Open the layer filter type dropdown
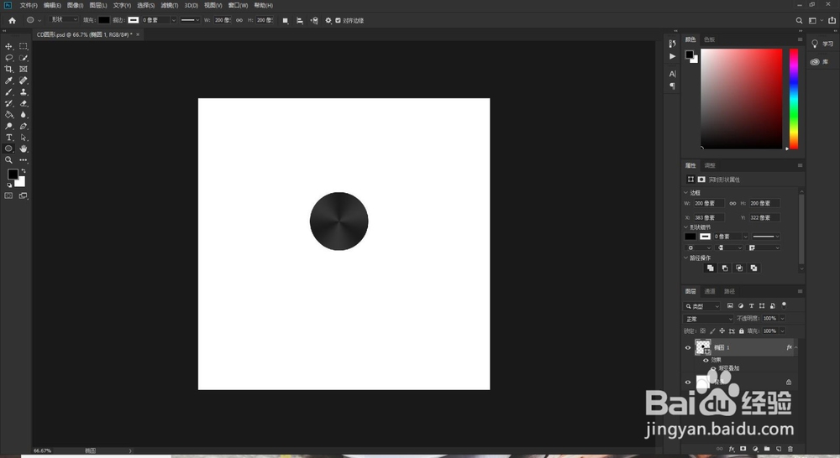Image resolution: width=840 pixels, height=458 pixels. [x=702, y=306]
